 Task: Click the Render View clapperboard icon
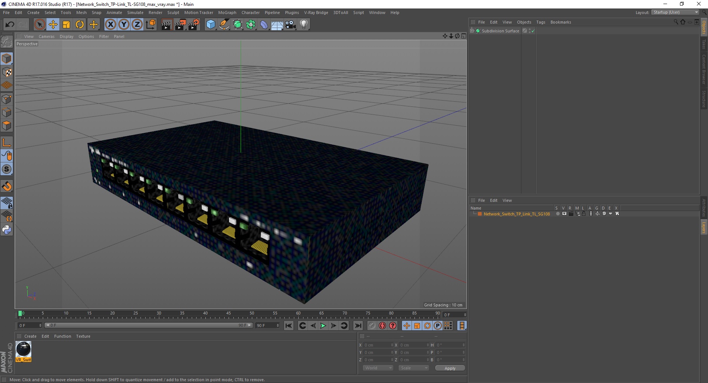167,25
